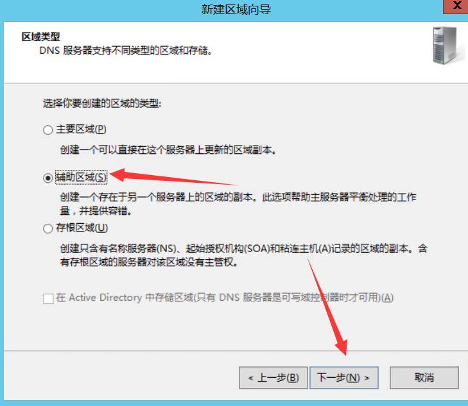Cancel the wizard using 取消
The image size is (468, 406).
tap(424, 378)
